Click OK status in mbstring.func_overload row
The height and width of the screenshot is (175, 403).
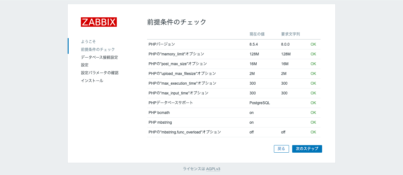coord(313,132)
